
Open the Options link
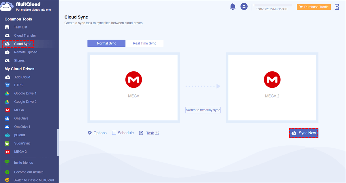click(x=100, y=133)
